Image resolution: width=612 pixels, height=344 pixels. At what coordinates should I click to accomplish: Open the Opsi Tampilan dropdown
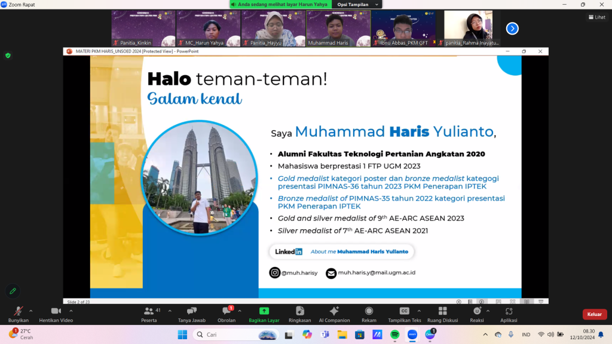coord(357,4)
